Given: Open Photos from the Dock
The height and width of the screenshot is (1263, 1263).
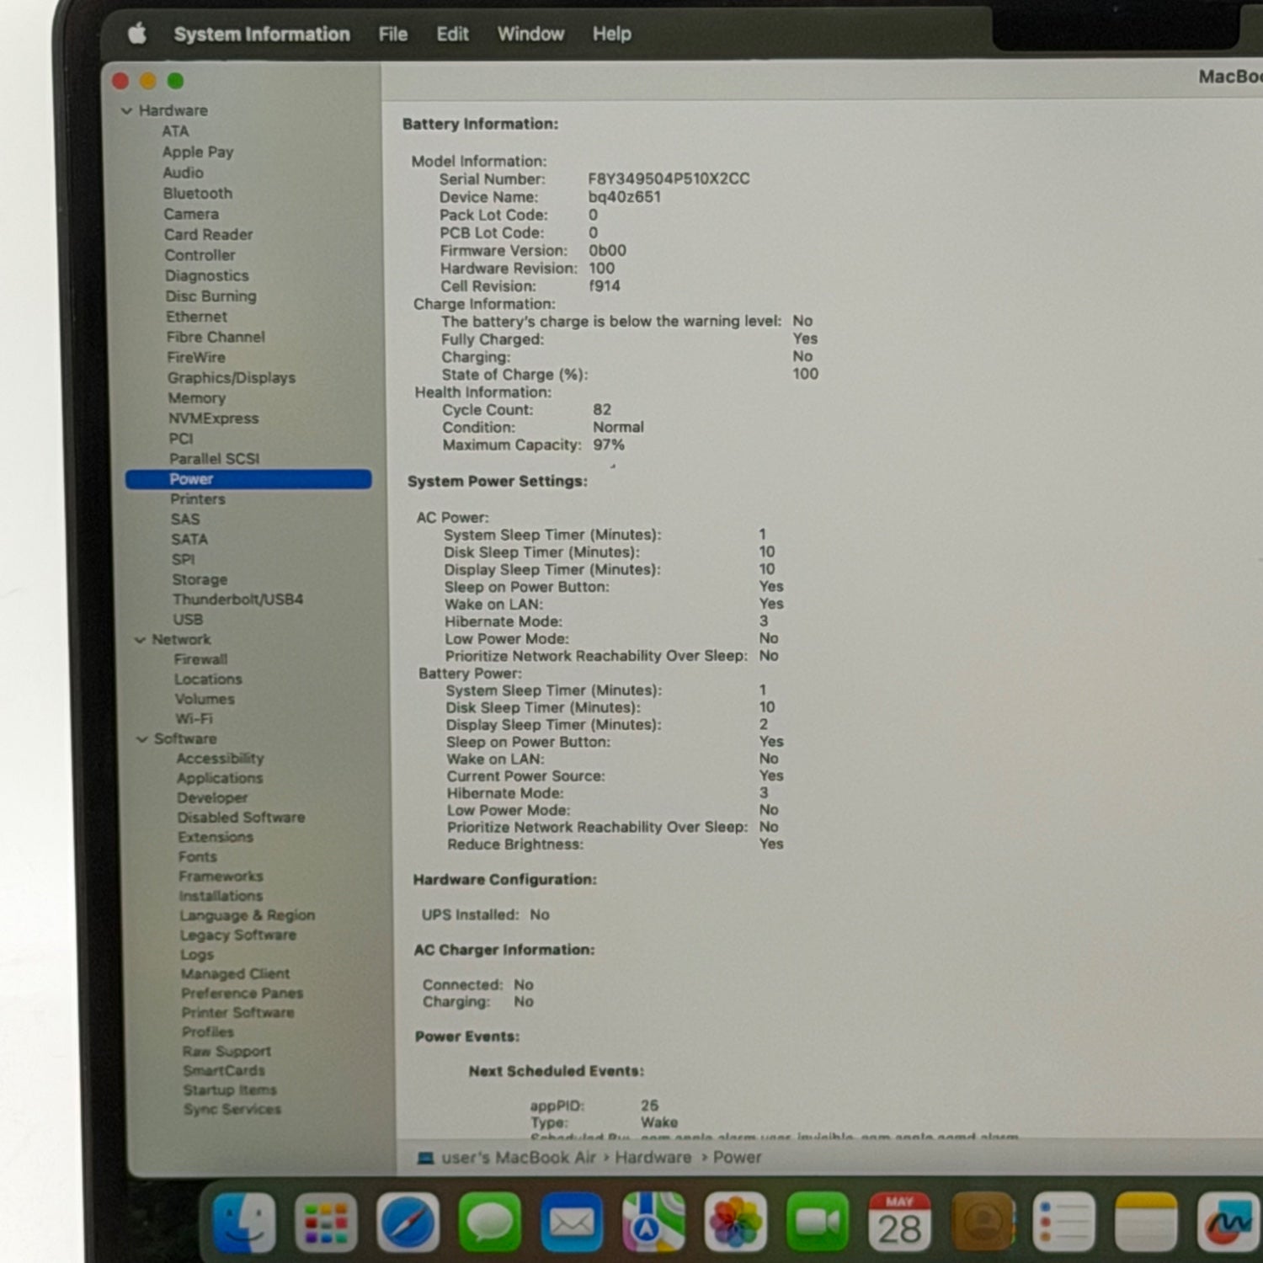Looking at the screenshot, I should [735, 1222].
